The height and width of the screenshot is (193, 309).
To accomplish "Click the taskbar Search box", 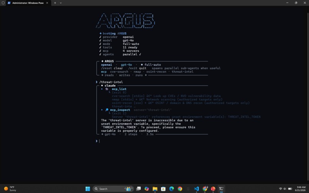I will pos(113,189).
